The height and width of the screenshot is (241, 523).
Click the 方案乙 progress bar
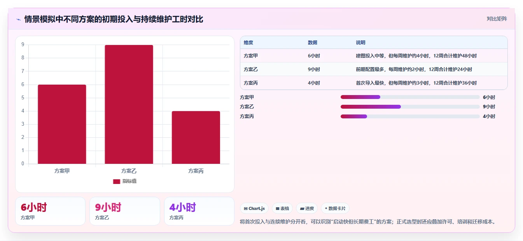pos(410,107)
